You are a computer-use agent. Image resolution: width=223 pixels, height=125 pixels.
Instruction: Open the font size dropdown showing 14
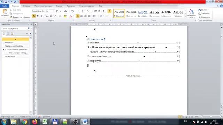[x=54, y=11]
